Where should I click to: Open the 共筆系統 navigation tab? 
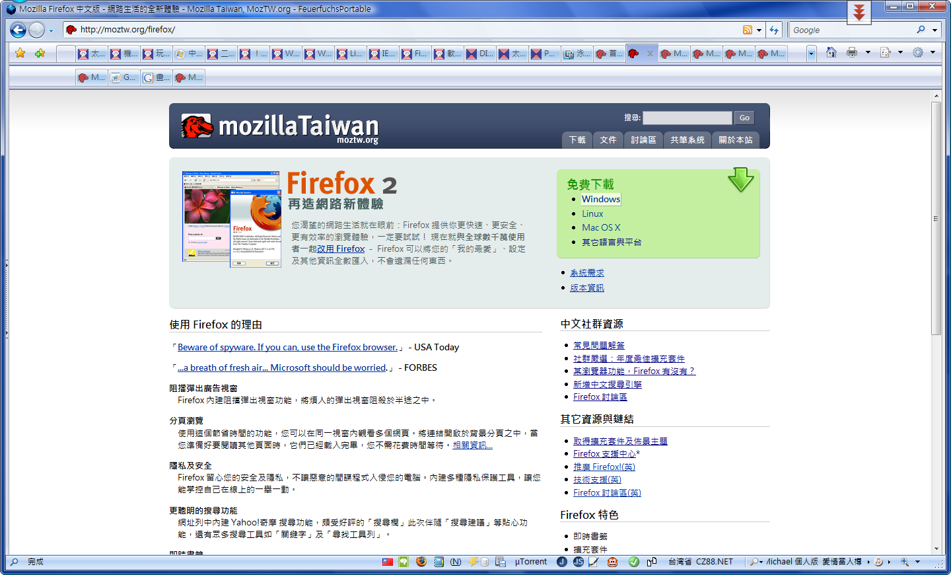click(687, 140)
